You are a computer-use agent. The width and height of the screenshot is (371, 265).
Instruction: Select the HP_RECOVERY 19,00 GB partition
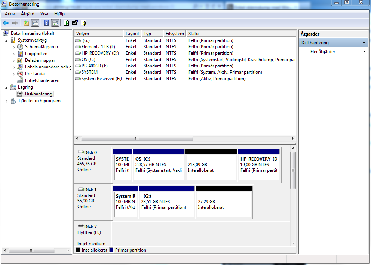tap(259, 165)
